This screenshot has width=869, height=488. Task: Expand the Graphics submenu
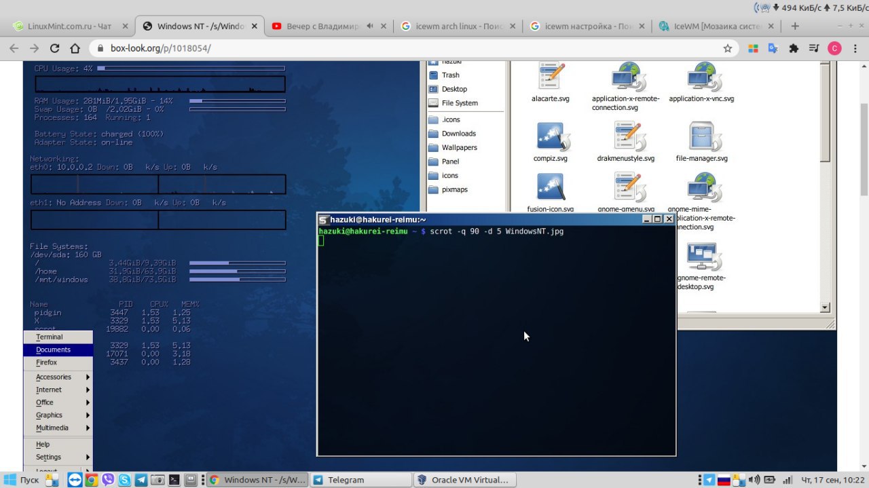pos(58,415)
